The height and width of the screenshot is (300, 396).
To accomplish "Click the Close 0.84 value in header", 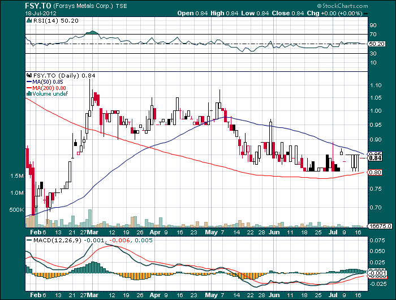I will [287, 13].
